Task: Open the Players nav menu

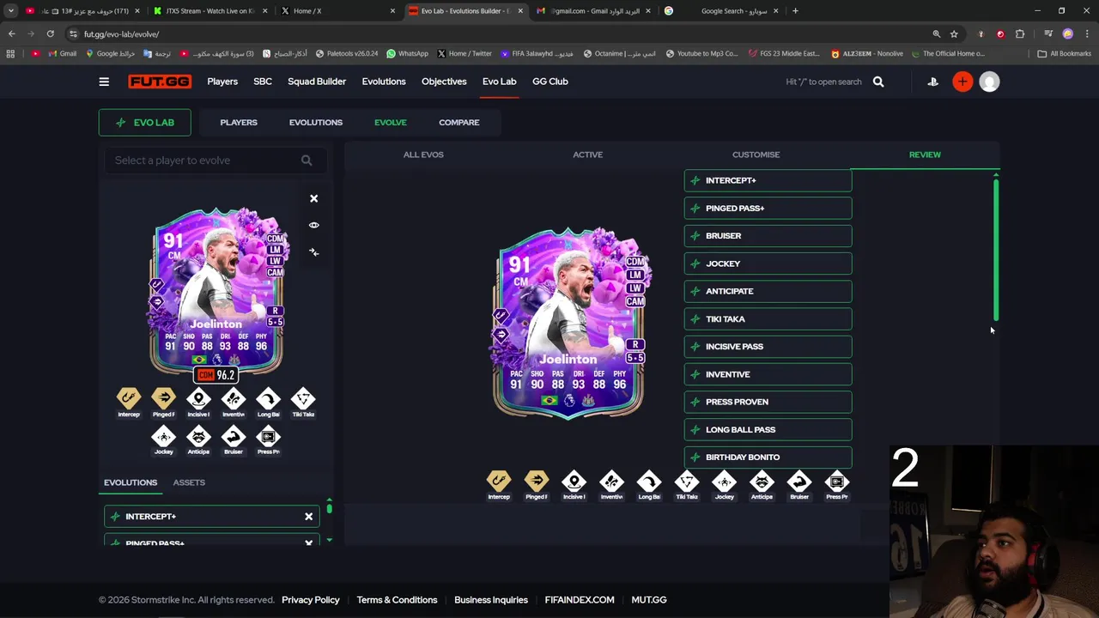Action: pos(222,82)
